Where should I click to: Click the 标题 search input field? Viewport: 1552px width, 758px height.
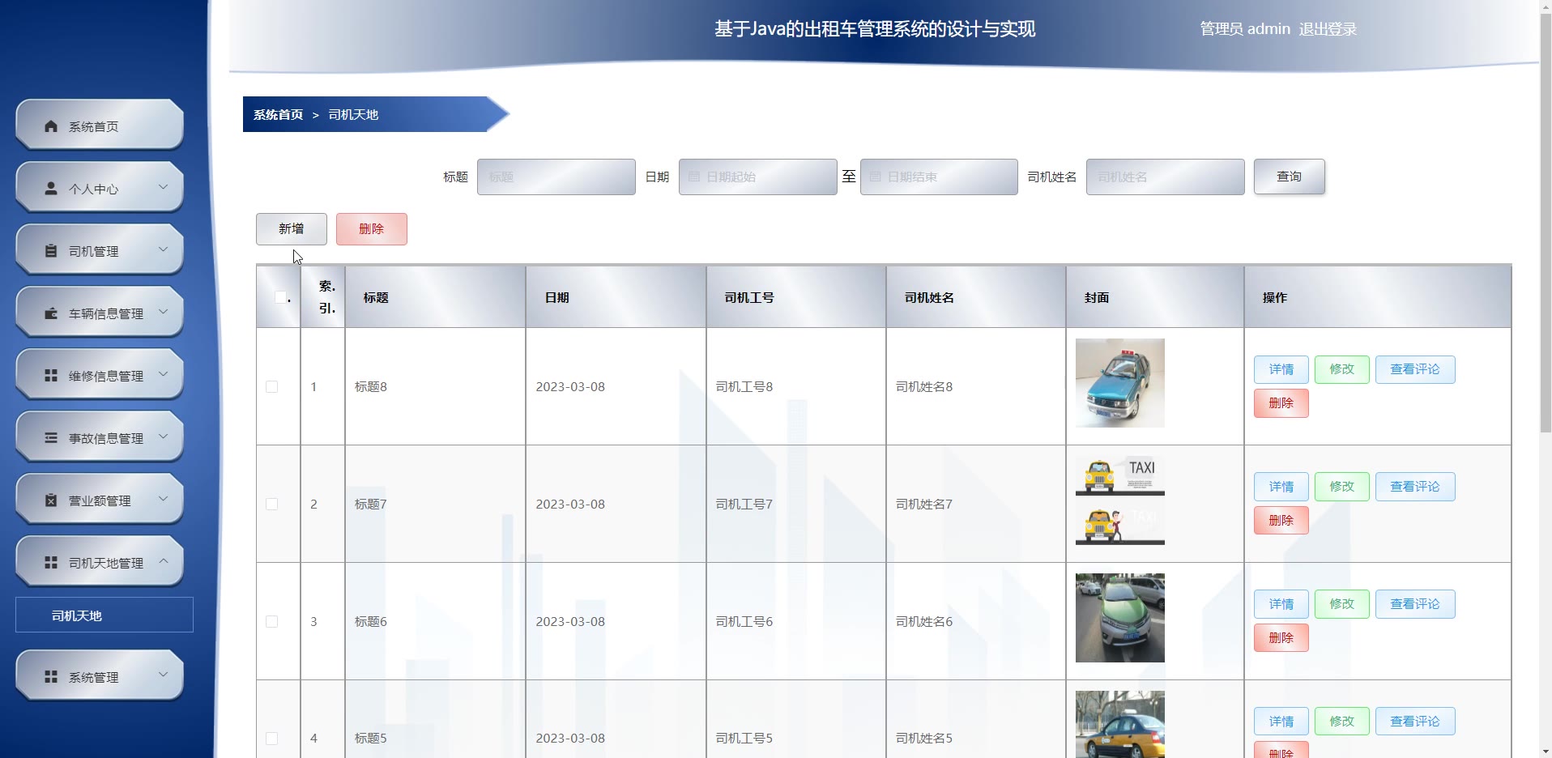(556, 177)
